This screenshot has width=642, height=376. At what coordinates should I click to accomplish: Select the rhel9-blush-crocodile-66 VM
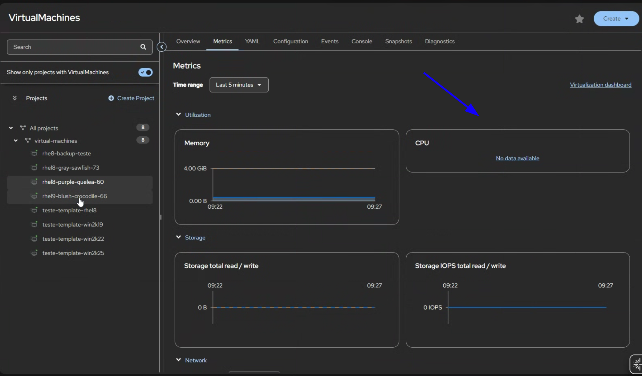pyautogui.click(x=75, y=196)
